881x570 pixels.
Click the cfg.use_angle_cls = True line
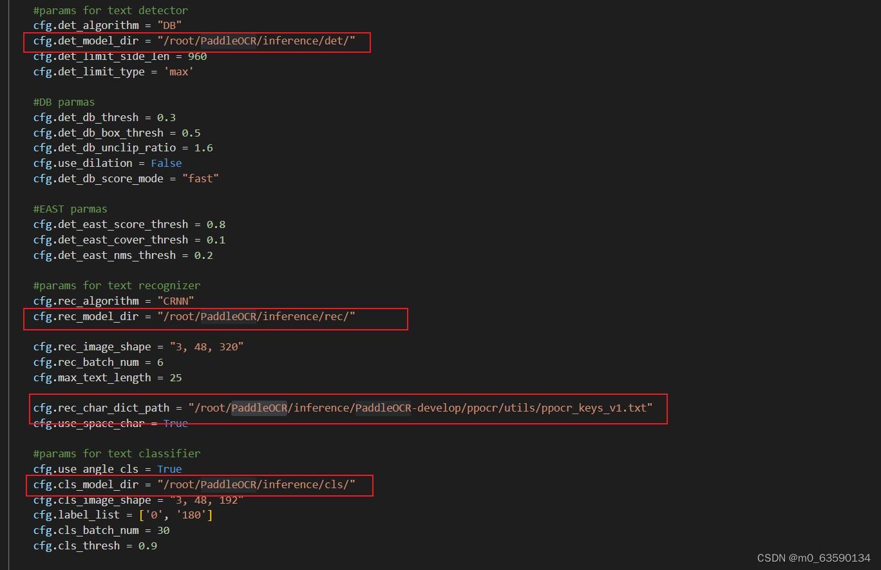(108, 470)
